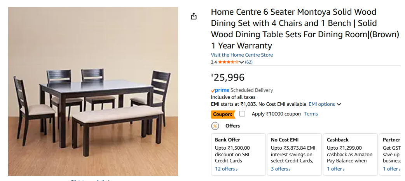Open the 62 ratings count link
The image size is (405, 181).
click(249, 62)
